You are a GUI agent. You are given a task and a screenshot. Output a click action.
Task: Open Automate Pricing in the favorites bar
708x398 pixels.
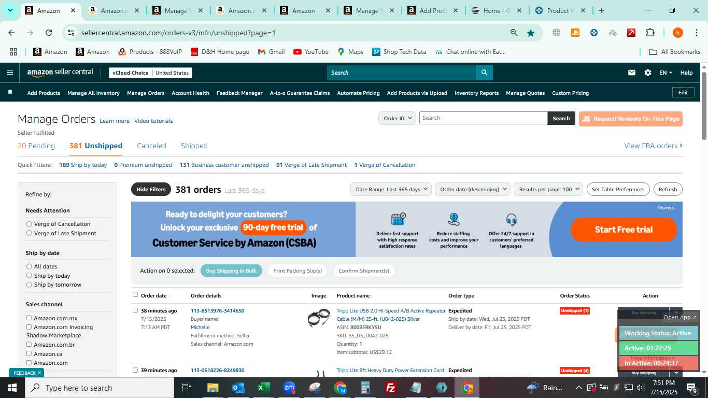358,93
